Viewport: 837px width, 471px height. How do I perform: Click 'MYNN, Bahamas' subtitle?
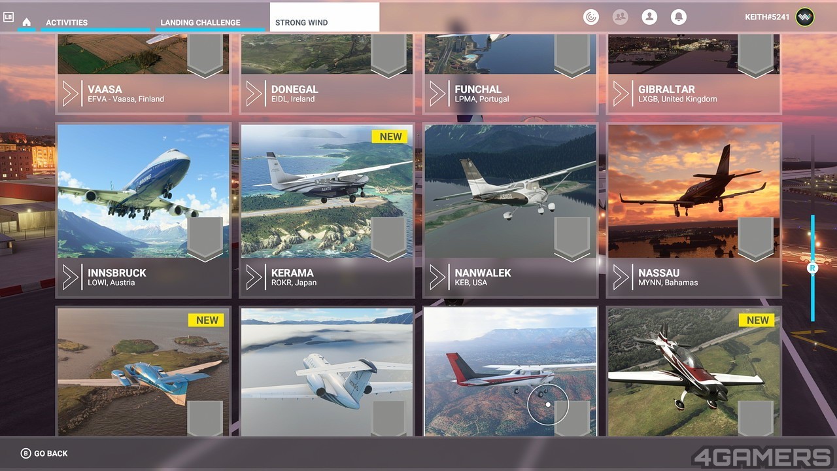pos(668,283)
